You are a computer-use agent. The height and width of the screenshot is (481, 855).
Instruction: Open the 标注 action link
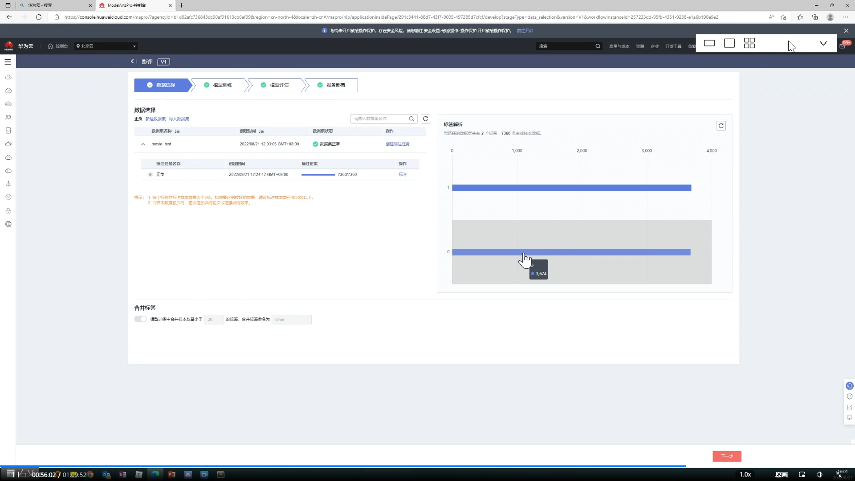[x=403, y=175]
